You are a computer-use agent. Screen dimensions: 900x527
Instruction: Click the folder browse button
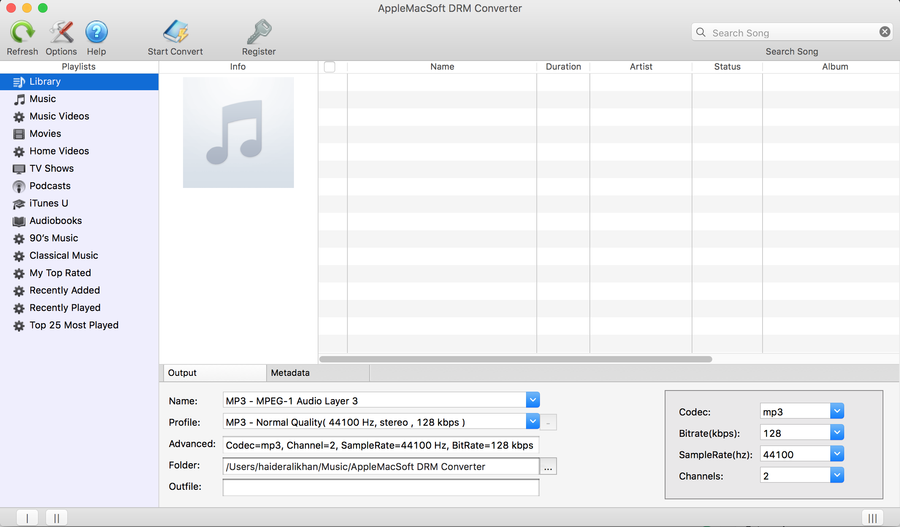click(x=548, y=467)
